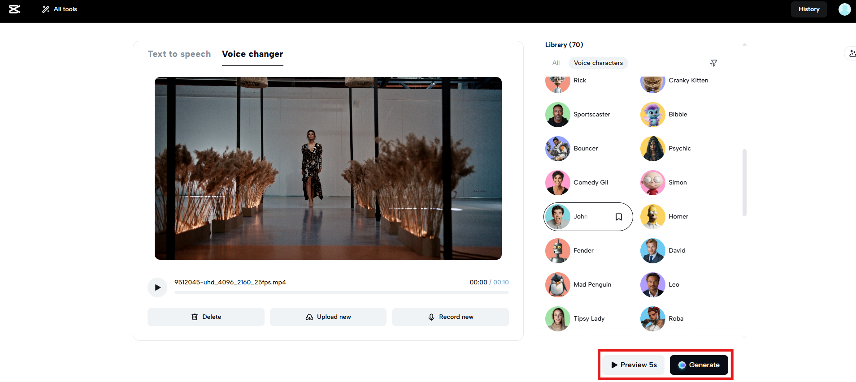Choose the Simon voice avatar
Image resolution: width=856 pixels, height=382 pixels.
(x=653, y=183)
